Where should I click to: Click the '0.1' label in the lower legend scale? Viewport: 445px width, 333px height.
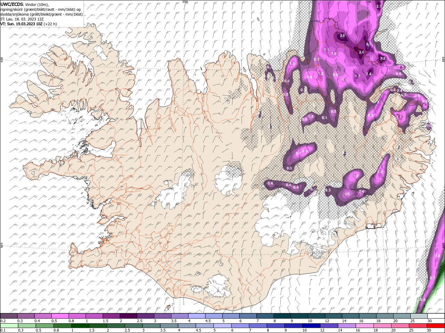(x=3, y=330)
